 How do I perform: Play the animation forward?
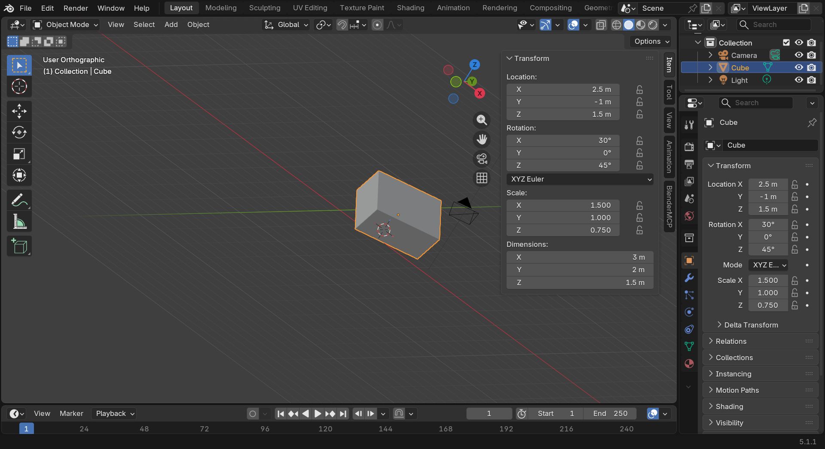click(318, 413)
